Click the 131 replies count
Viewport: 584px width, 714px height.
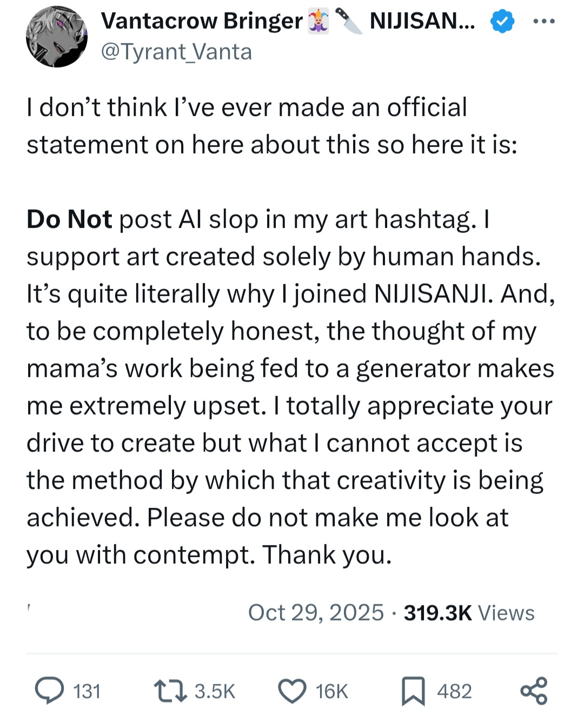[x=87, y=691]
